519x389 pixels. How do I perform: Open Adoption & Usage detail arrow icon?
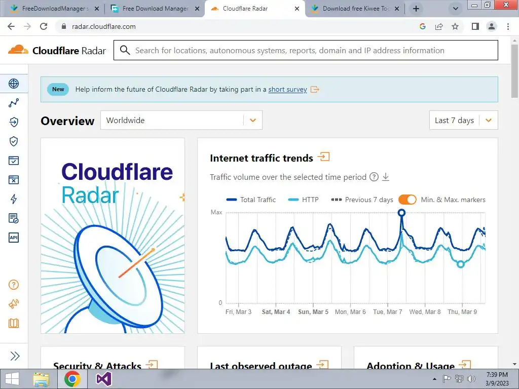tap(465, 365)
